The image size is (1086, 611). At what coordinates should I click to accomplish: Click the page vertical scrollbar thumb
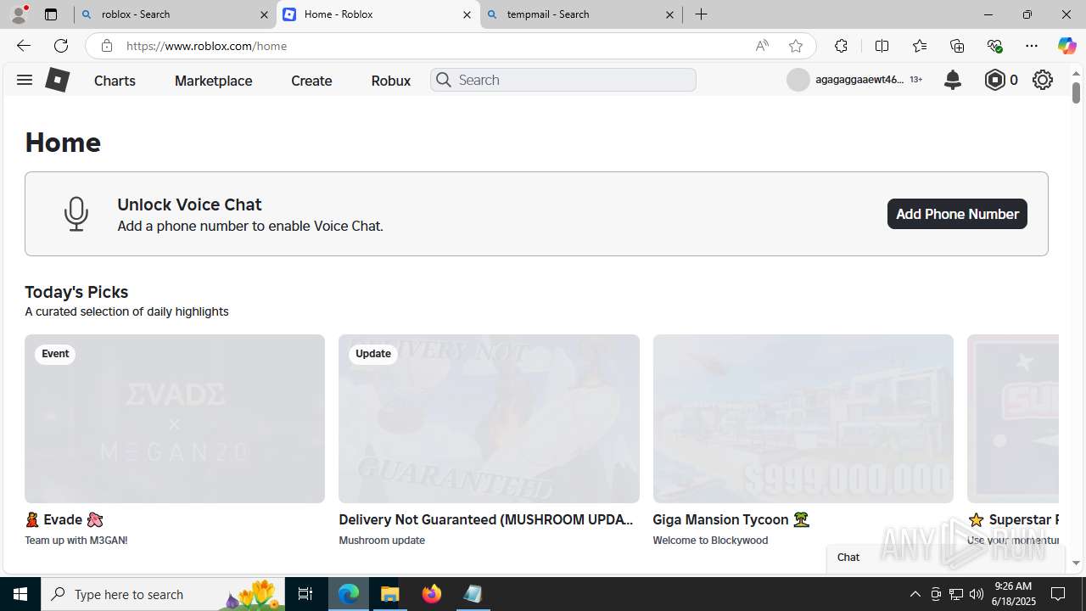point(1076,92)
